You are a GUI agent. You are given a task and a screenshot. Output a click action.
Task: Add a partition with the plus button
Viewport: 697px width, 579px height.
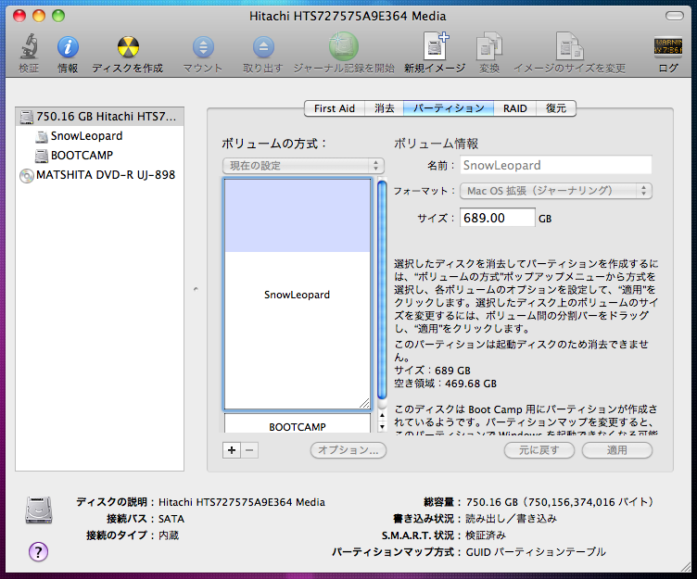click(232, 450)
